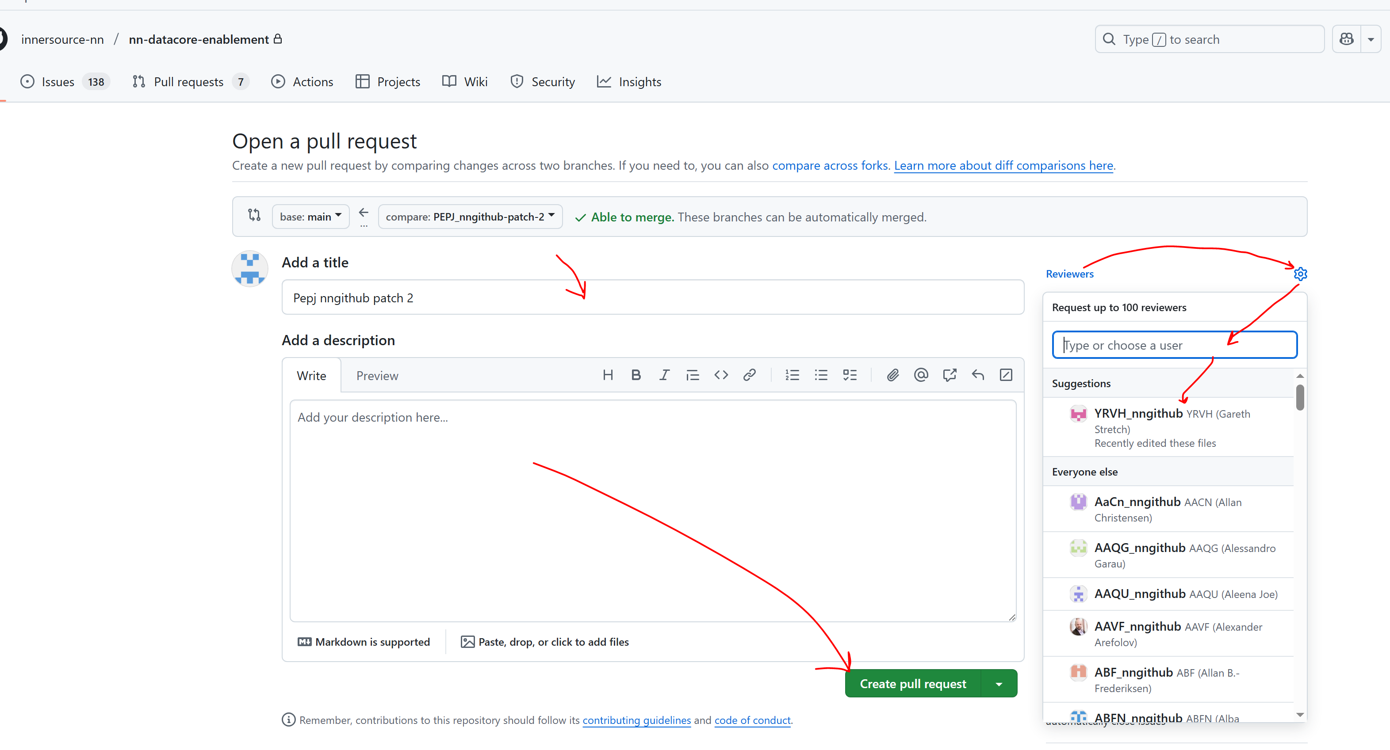Open the Reviewers gear settings
Screen dimensions: 1390x750
(x=1300, y=274)
